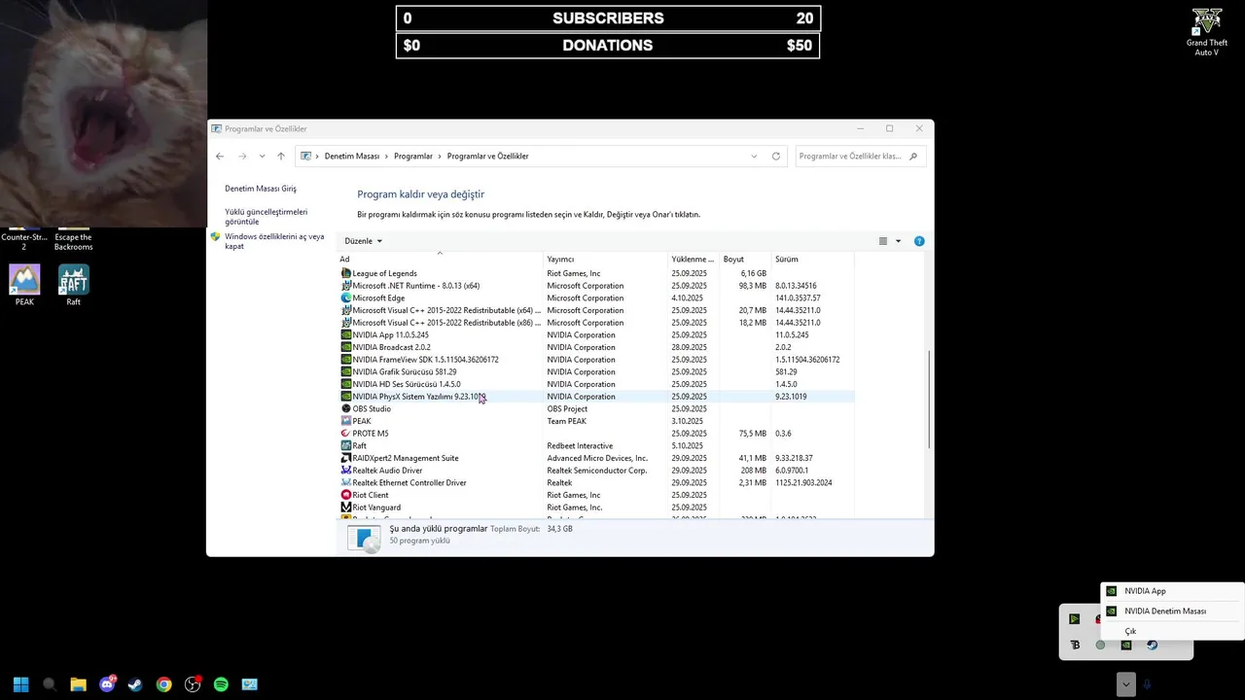Click the Steam icon in the system tray popup
Viewport: 1245px width, 700px height.
pyautogui.click(x=1152, y=645)
